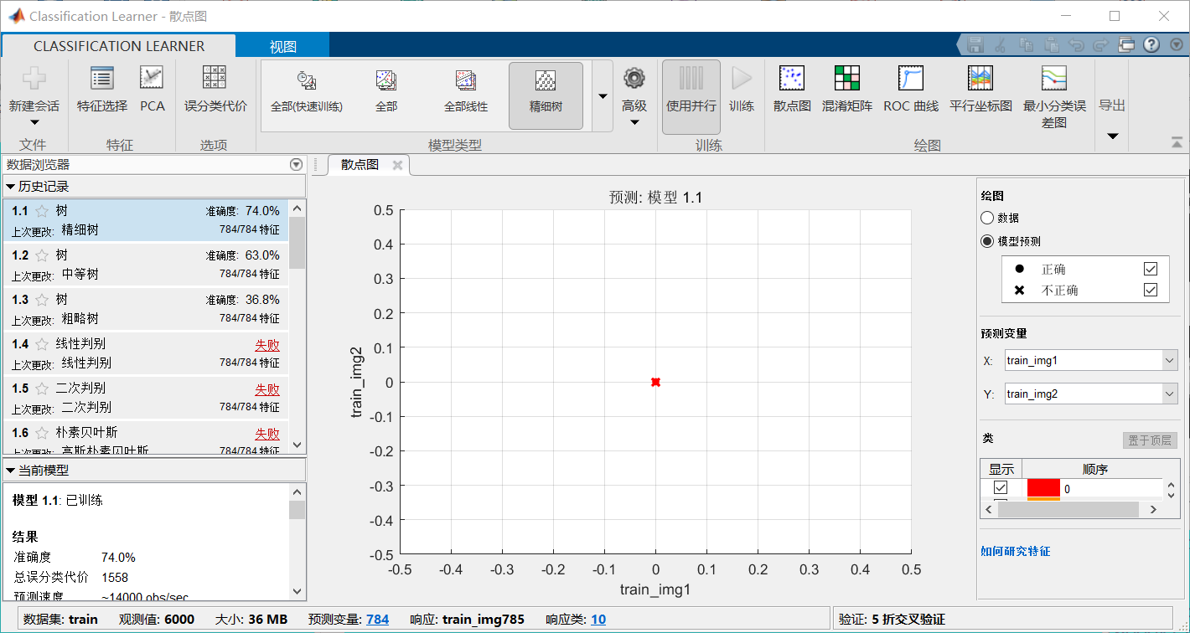Close the 散点图 document tab

coord(398,165)
